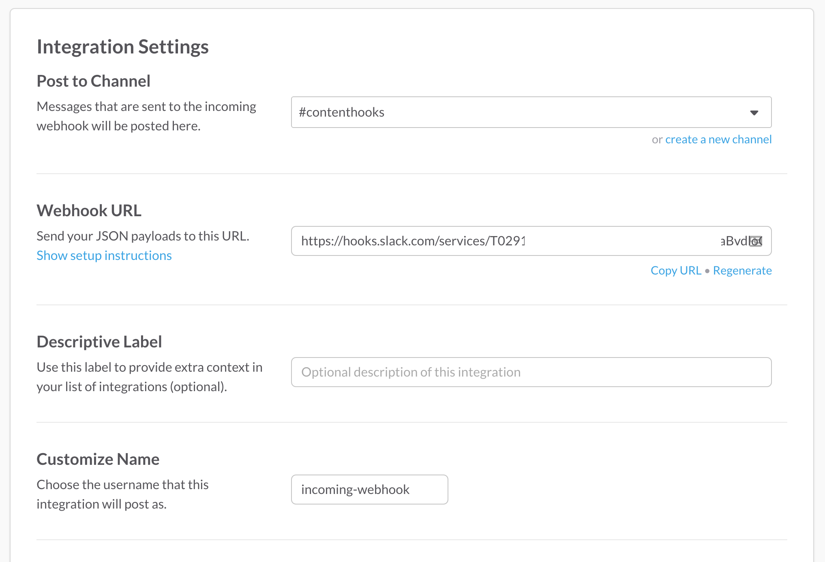Click the Customize Name input field
Viewport: 825px width, 562px height.
[370, 490]
